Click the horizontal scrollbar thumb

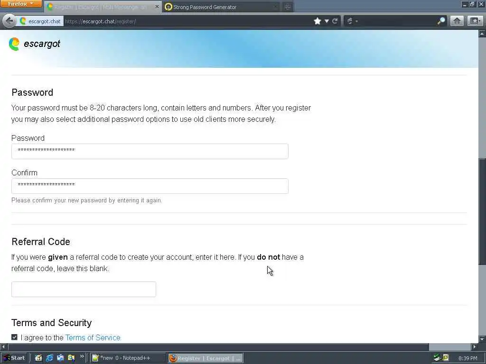point(218,346)
